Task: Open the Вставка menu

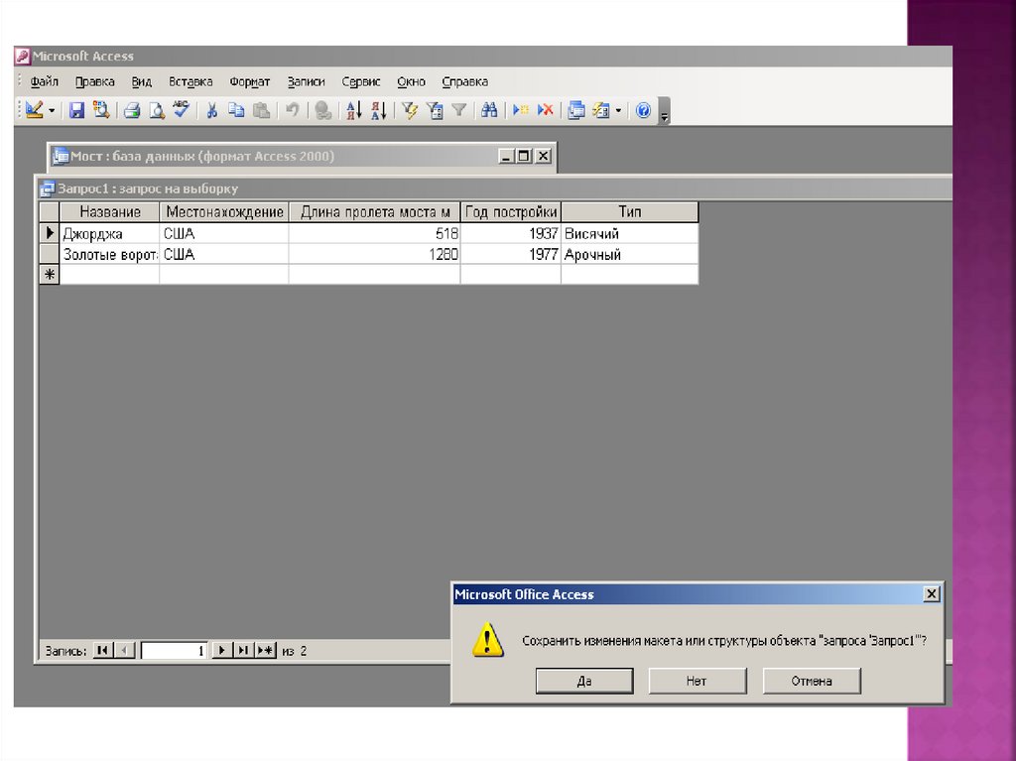Action: point(190,81)
